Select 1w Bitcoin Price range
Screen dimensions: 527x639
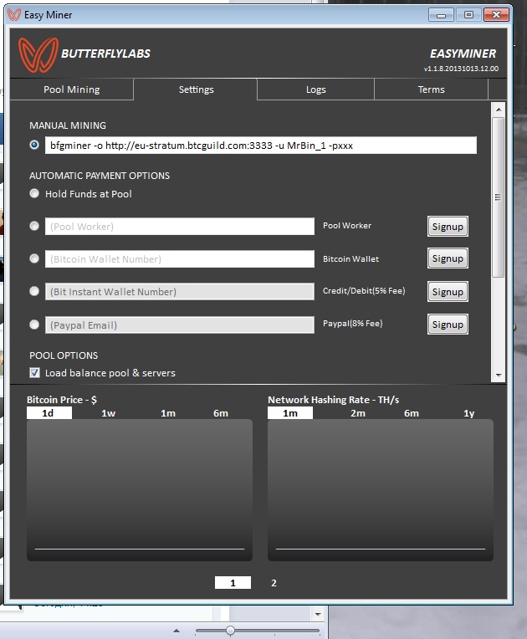click(109, 413)
